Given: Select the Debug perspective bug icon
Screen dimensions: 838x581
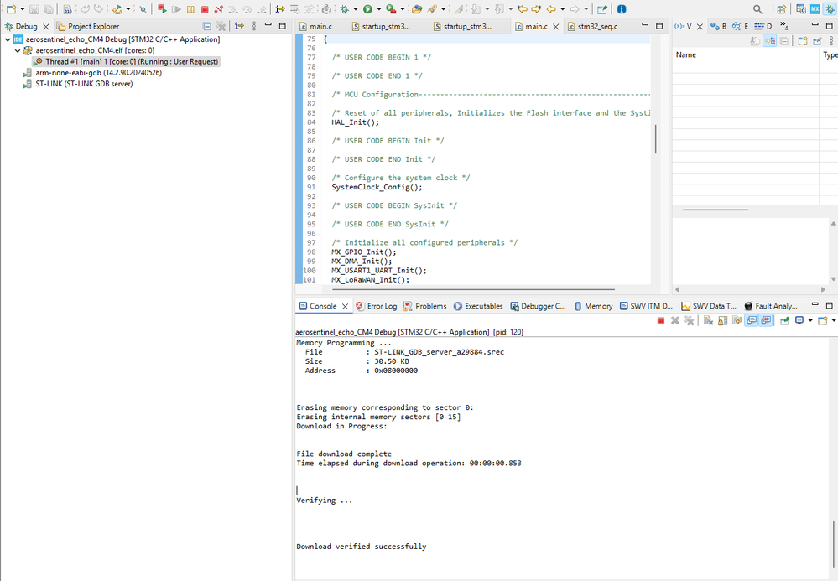Looking at the screenshot, I should click(829, 9).
